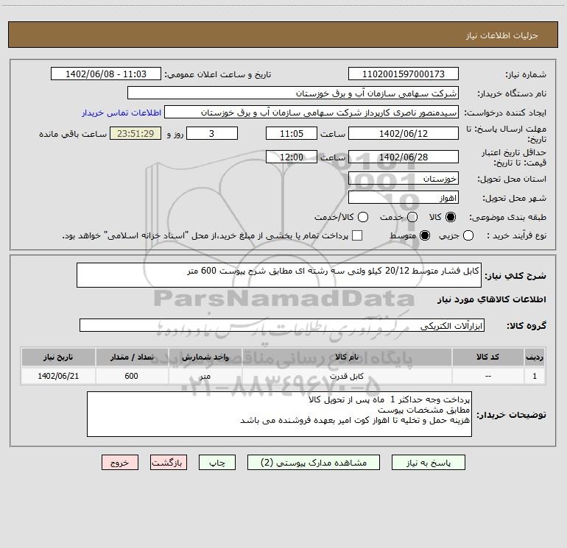The image size is (567, 548).
Task: Click the general need description text box
Action: [279, 275]
